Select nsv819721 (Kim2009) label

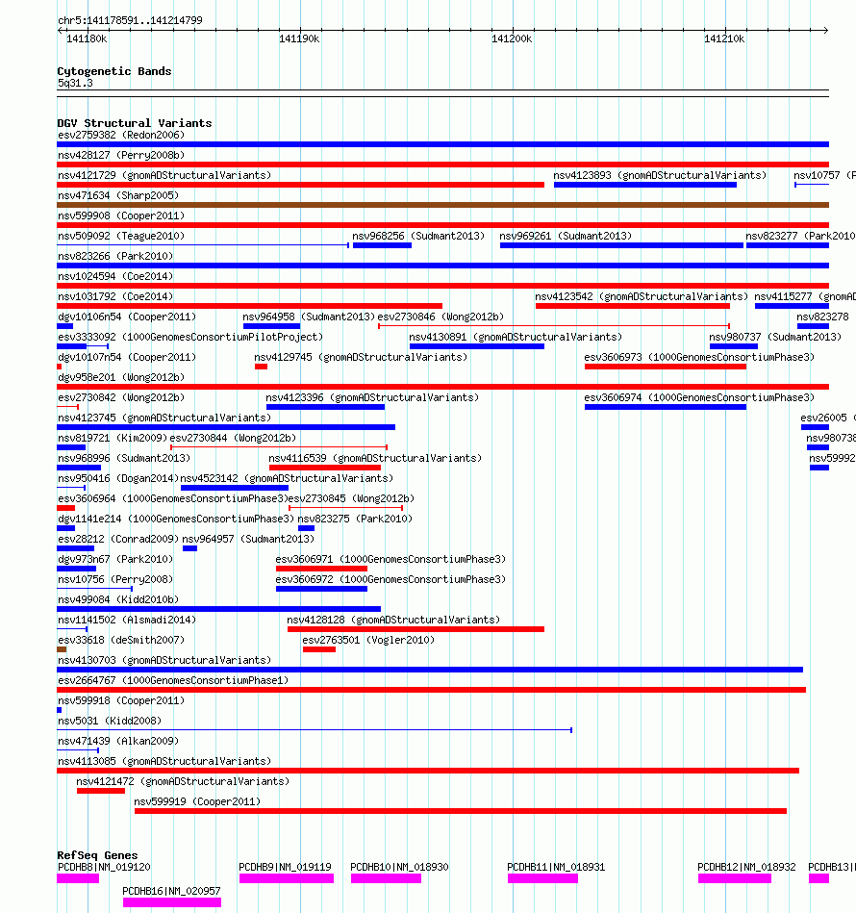[x=113, y=438]
